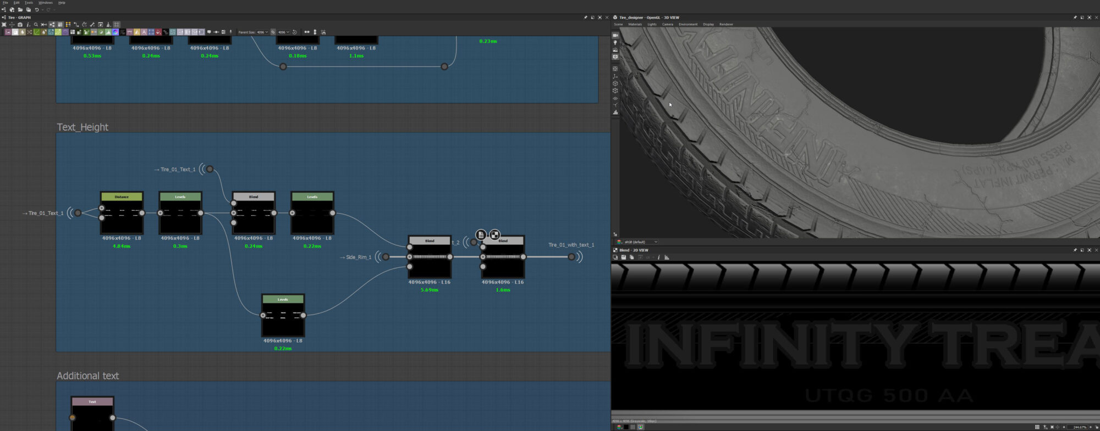Open the Parent Size dropdown

tap(262, 32)
